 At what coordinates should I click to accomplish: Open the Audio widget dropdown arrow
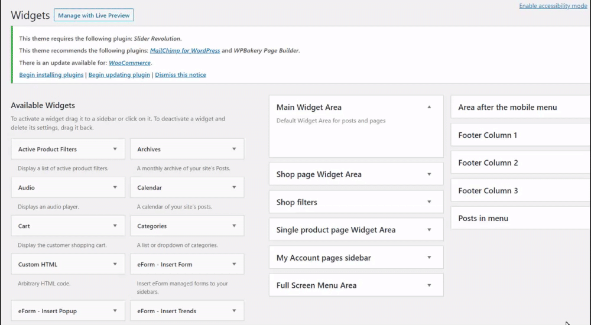115,188
